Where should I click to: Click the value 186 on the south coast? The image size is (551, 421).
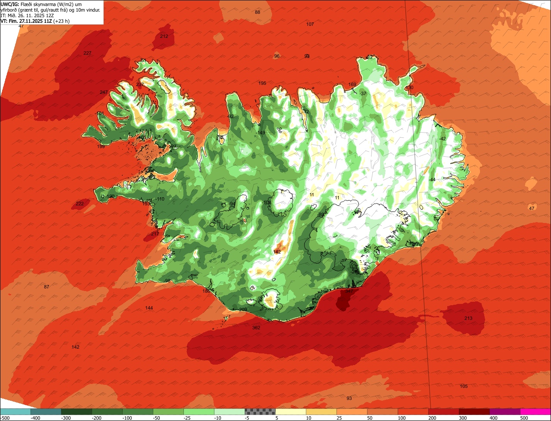pos(207,291)
